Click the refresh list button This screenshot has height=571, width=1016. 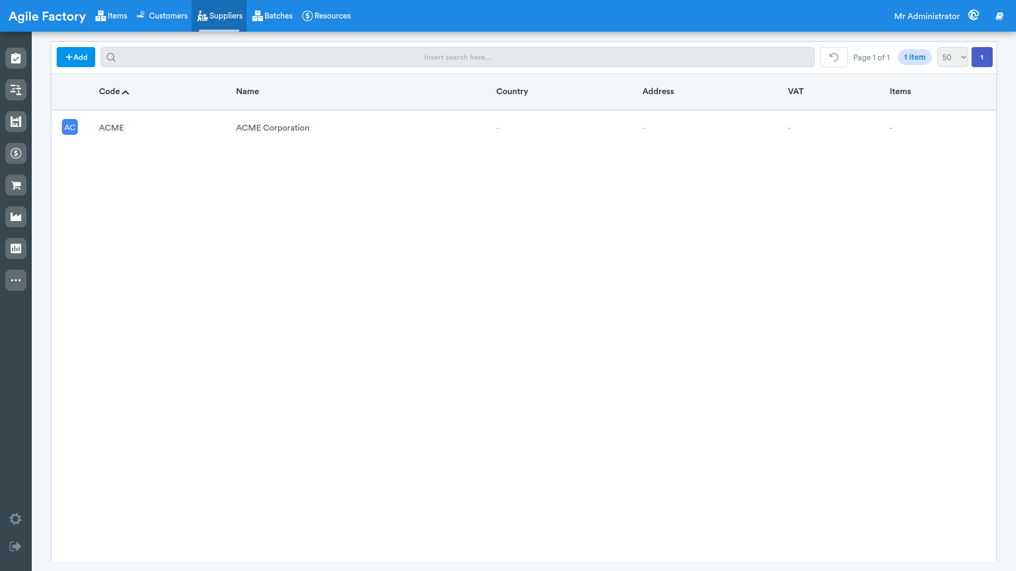coord(834,57)
